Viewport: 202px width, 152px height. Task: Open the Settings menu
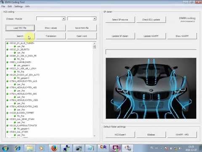pos(19,6)
